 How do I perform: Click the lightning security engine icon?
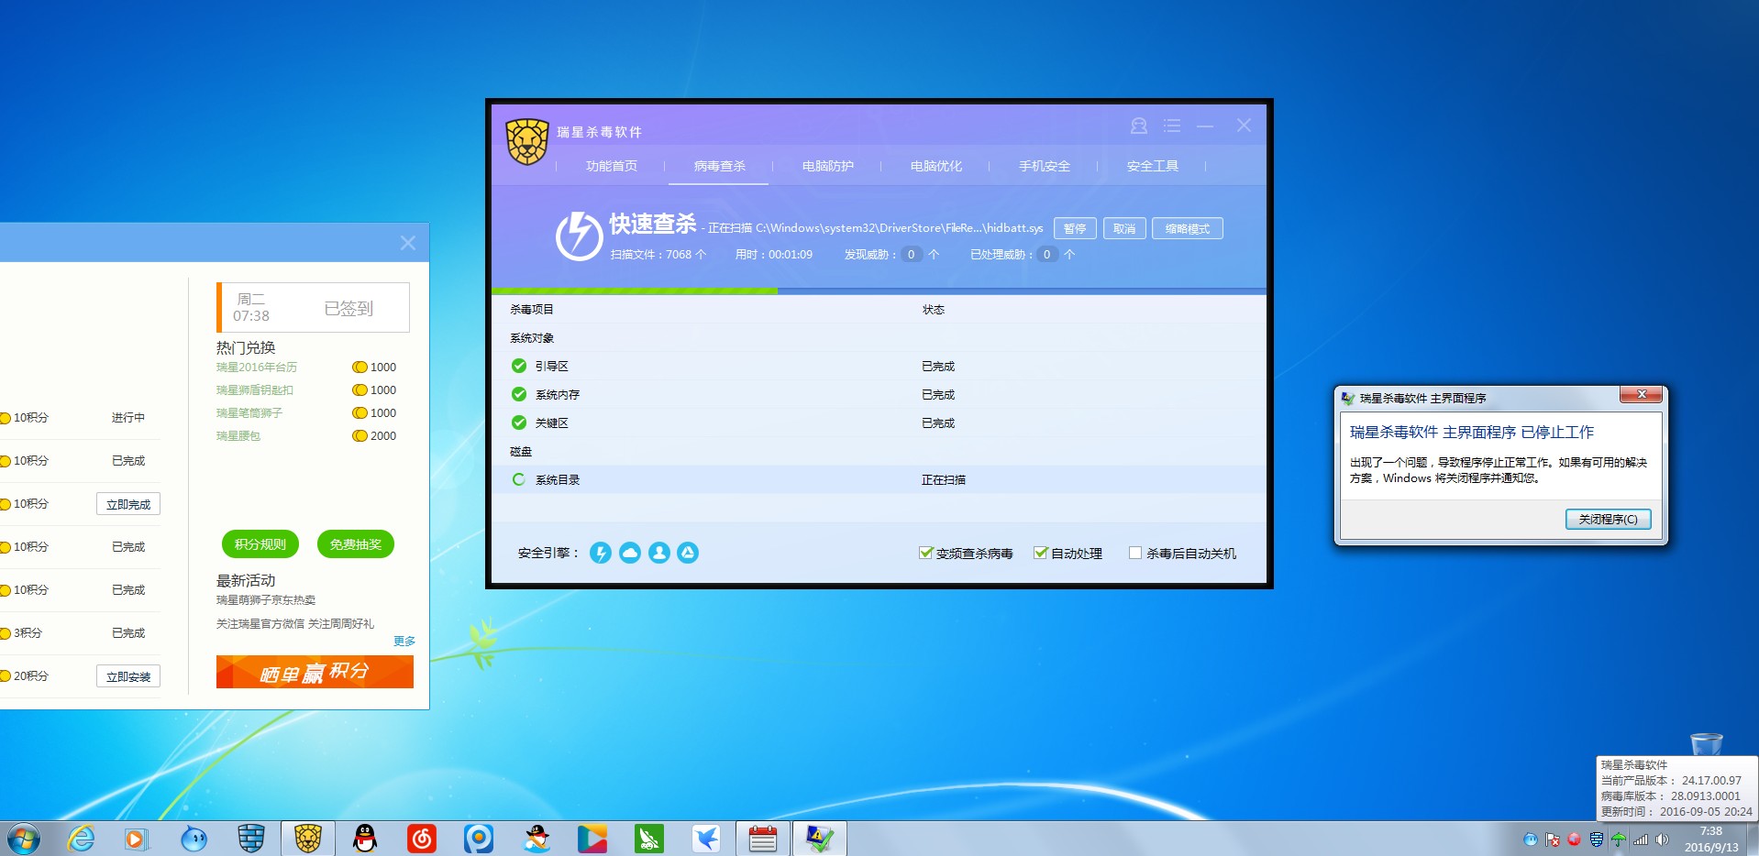[x=601, y=553]
